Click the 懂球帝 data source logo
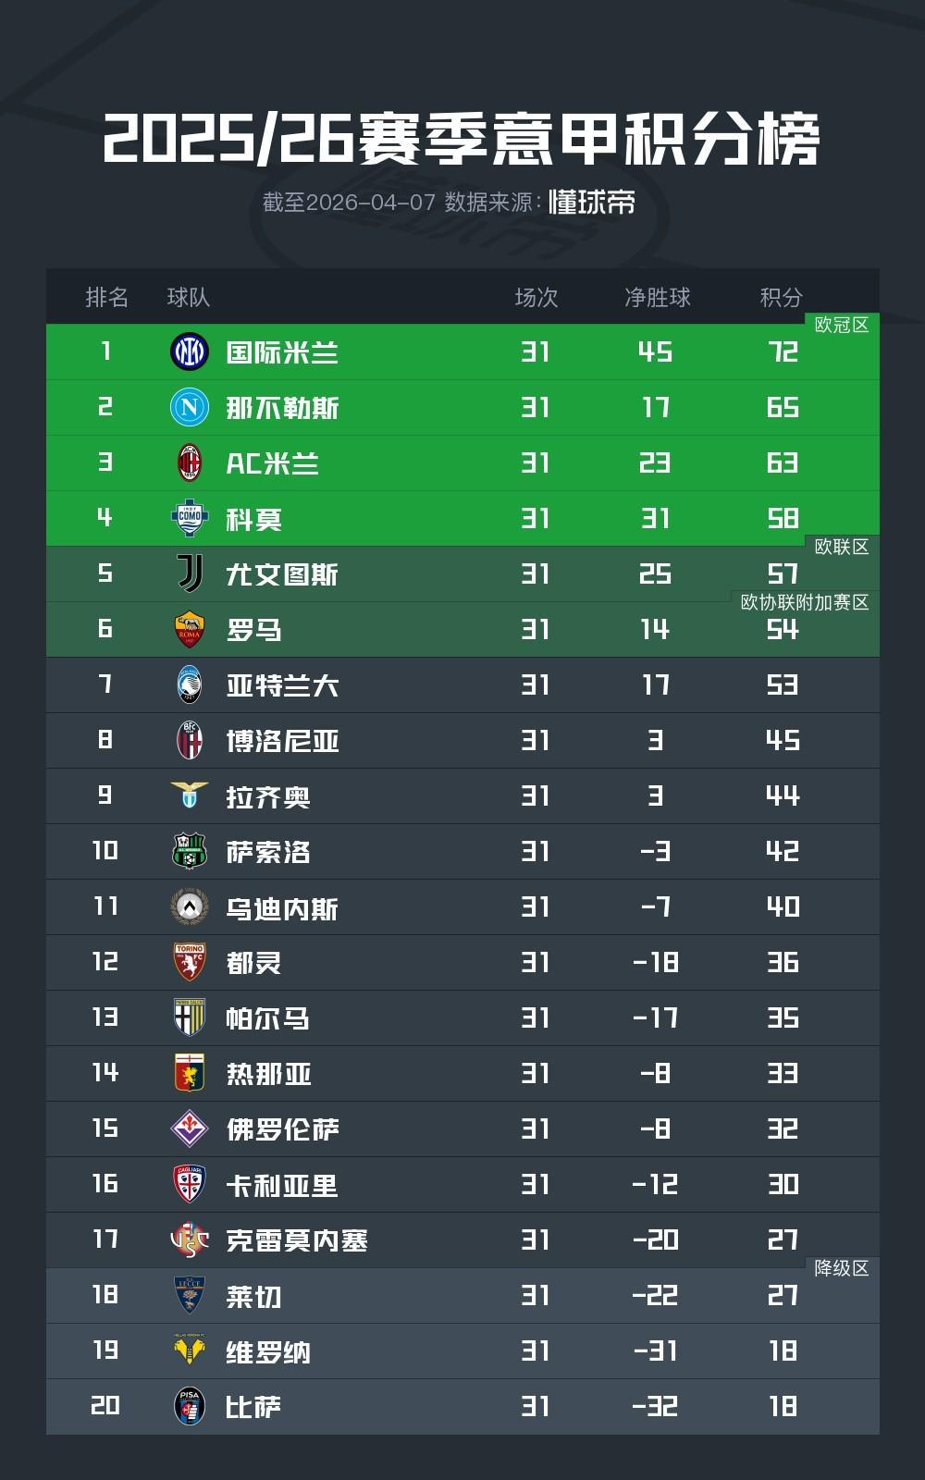Viewport: 925px width, 1480px height. coord(592,202)
